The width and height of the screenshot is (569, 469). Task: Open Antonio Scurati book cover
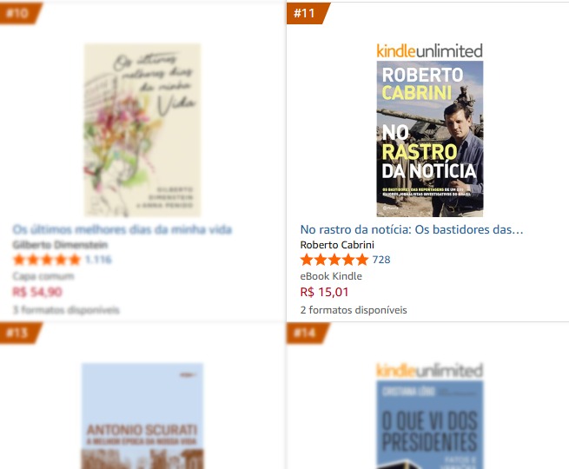click(142, 416)
